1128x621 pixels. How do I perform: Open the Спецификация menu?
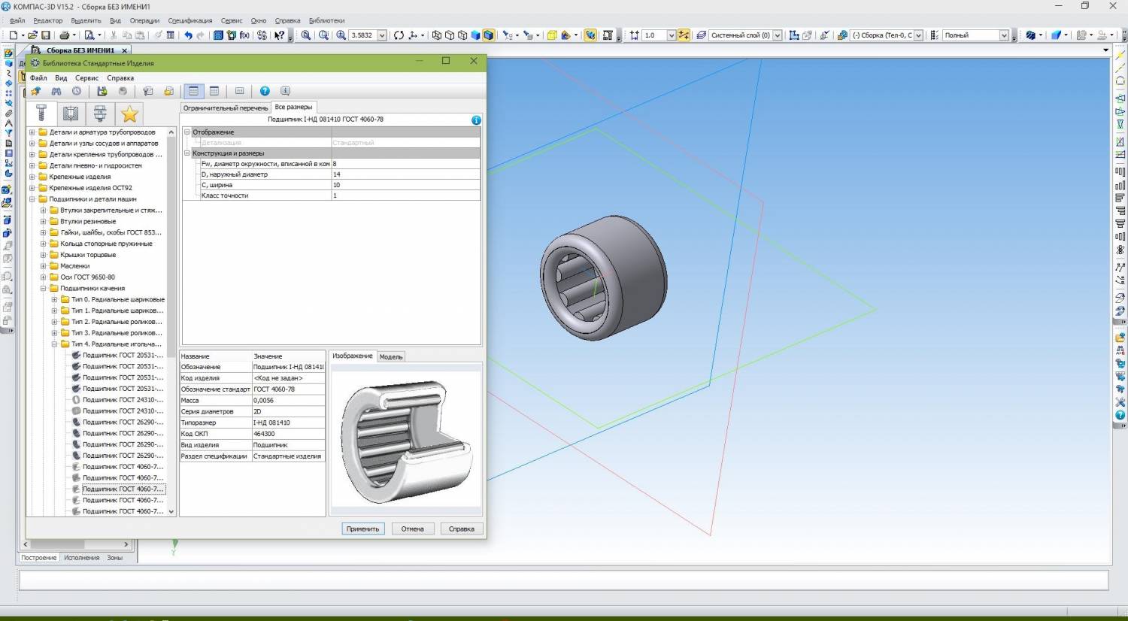[x=190, y=20]
